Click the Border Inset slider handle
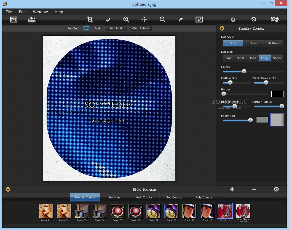Image resolution: width=289 pixels, height=230 pixels. (235, 106)
